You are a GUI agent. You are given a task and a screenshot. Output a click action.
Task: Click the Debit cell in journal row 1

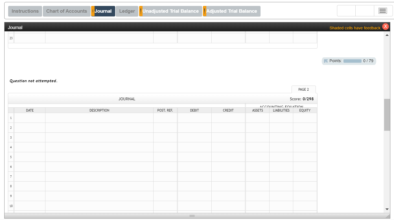[x=194, y=118]
